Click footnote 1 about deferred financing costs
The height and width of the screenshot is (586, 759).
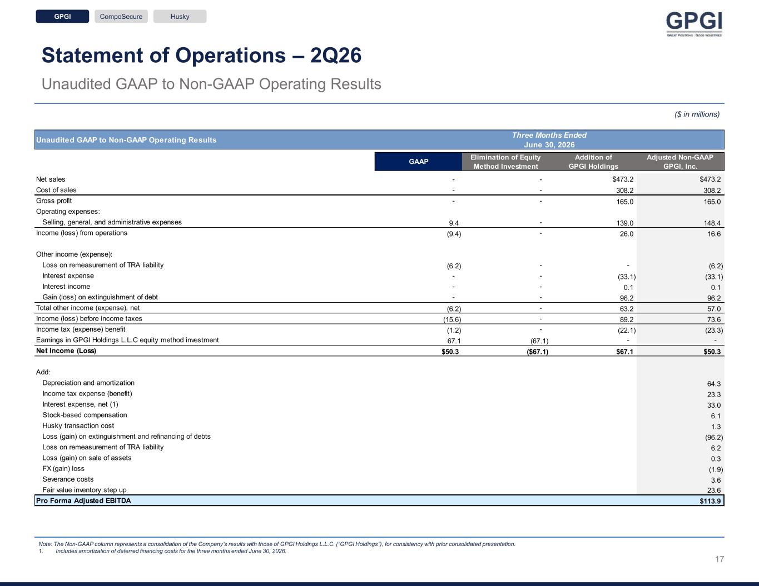point(162,551)
